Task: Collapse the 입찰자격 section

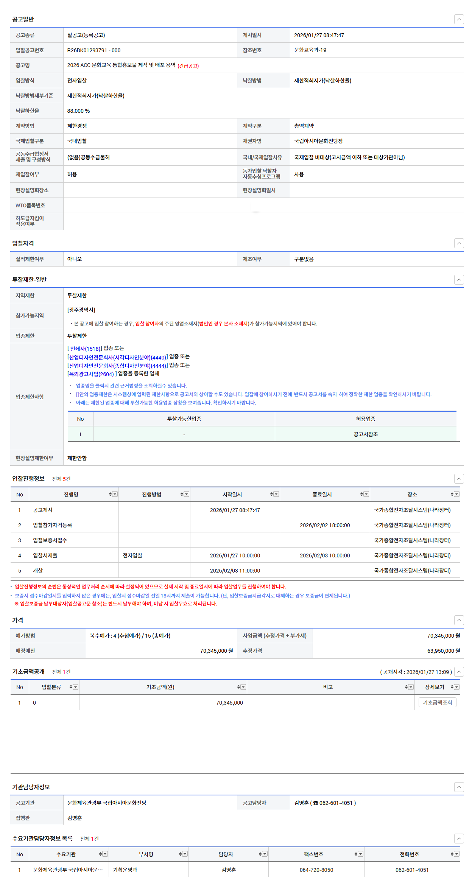Action: tap(459, 243)
